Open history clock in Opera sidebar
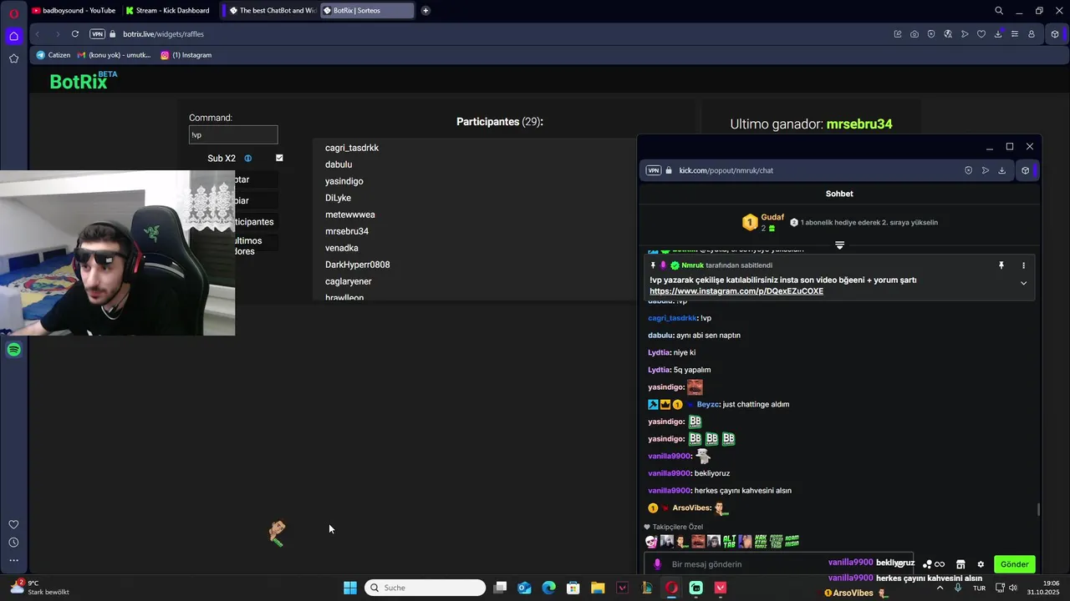This screenshot has width=1070, height=601. click(x=13, y=543)
